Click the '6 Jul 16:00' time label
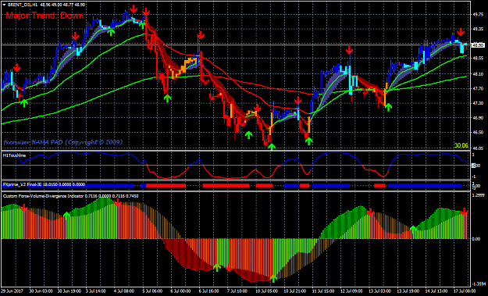Image resolution: width=488 pixels, height=296 pixels. coord(209,291)
